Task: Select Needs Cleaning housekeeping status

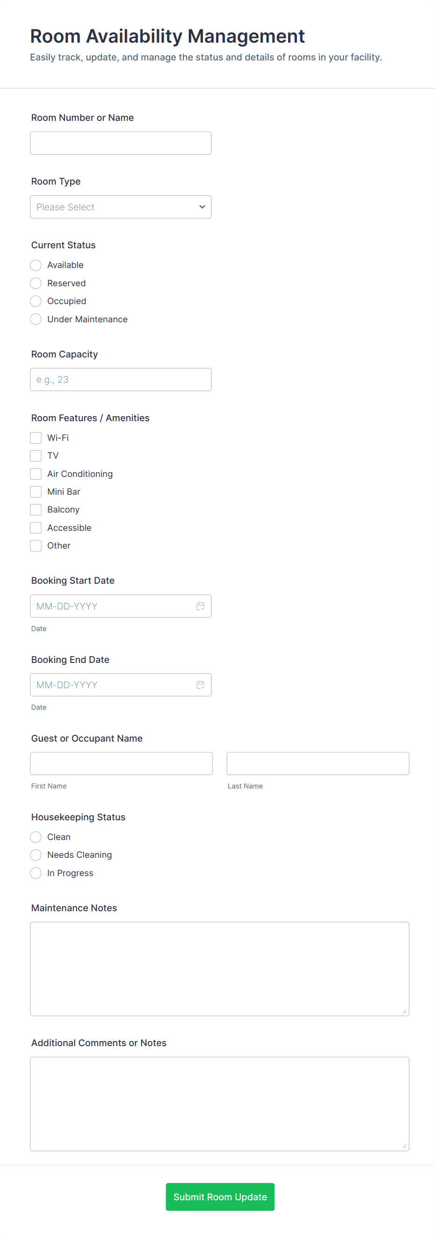Action: click(36, 855)
